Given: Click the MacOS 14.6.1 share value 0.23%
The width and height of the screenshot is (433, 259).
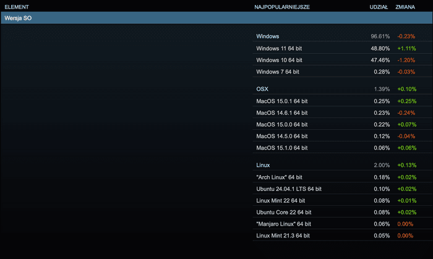Looking at the screenshot, I should [382, 113].
